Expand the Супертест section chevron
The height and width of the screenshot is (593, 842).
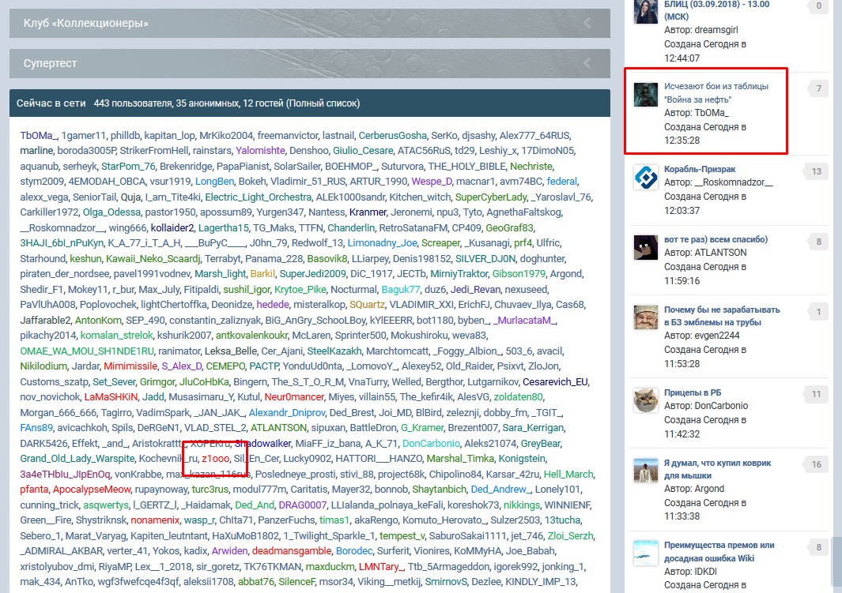(587, 63)
